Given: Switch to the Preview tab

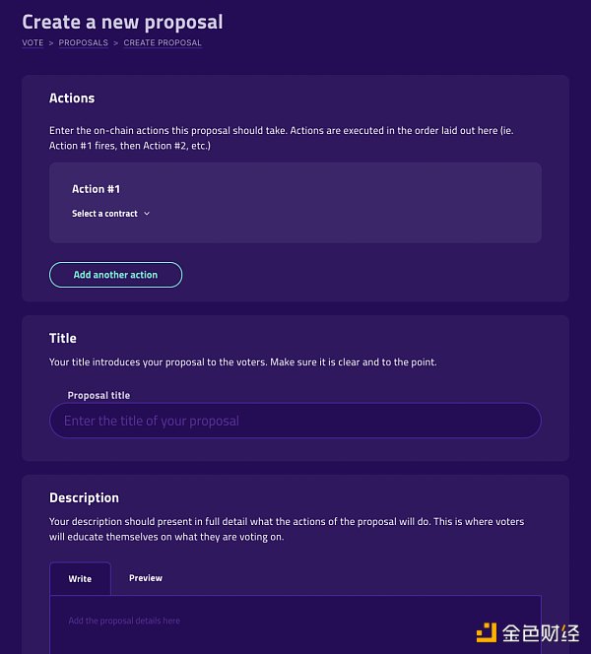Looking at the screenshot, I should click(146, 578).
